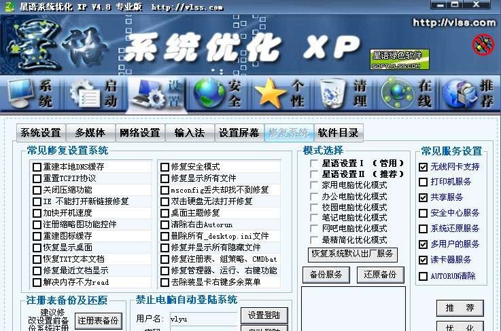Open the 启动 section with gear checklist icon
This screenshot has width=501, height=331.
94,94
